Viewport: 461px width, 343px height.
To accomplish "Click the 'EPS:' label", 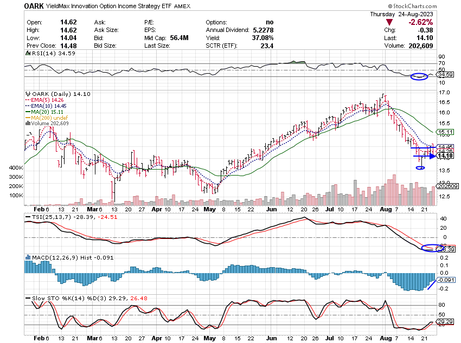I will pyautogui.click(x=150, y=30).
